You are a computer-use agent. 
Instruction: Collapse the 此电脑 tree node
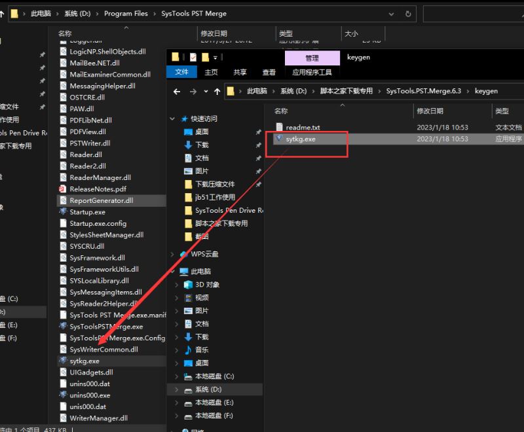click(172, 272)
